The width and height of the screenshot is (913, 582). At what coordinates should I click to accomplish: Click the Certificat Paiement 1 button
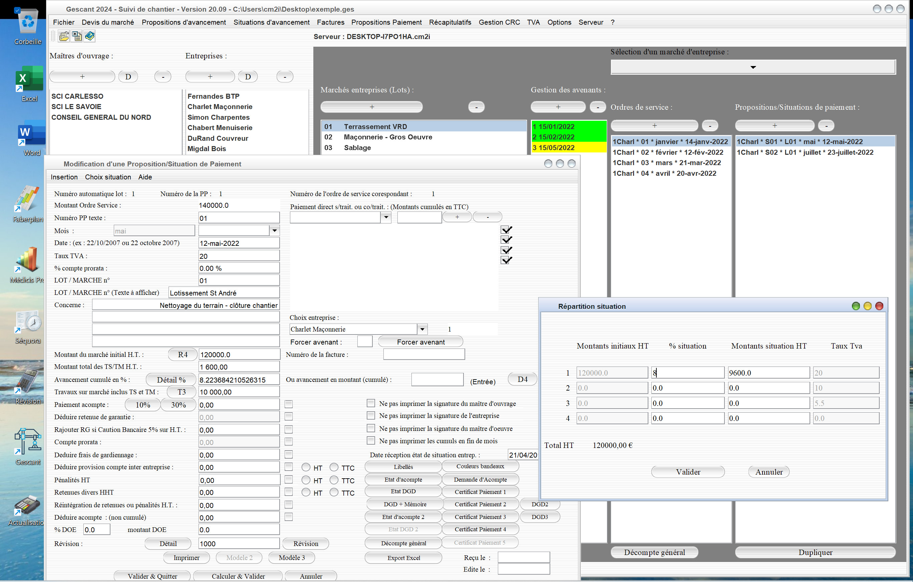pos(480,492)
